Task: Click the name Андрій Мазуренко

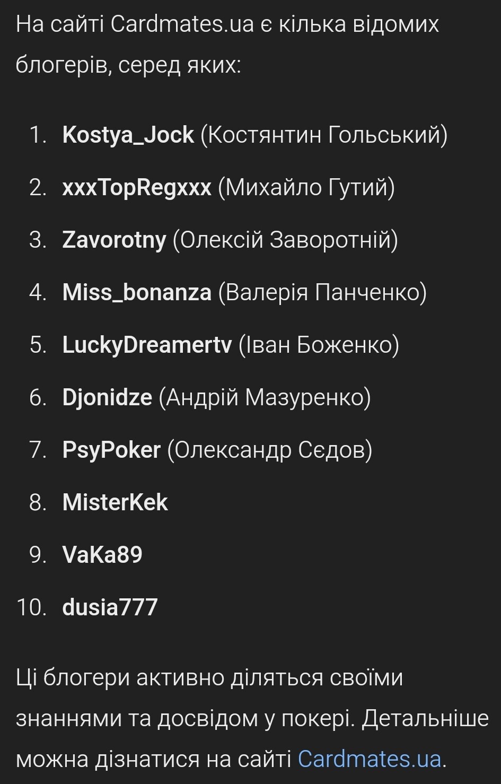Action: tap(265, 397)
